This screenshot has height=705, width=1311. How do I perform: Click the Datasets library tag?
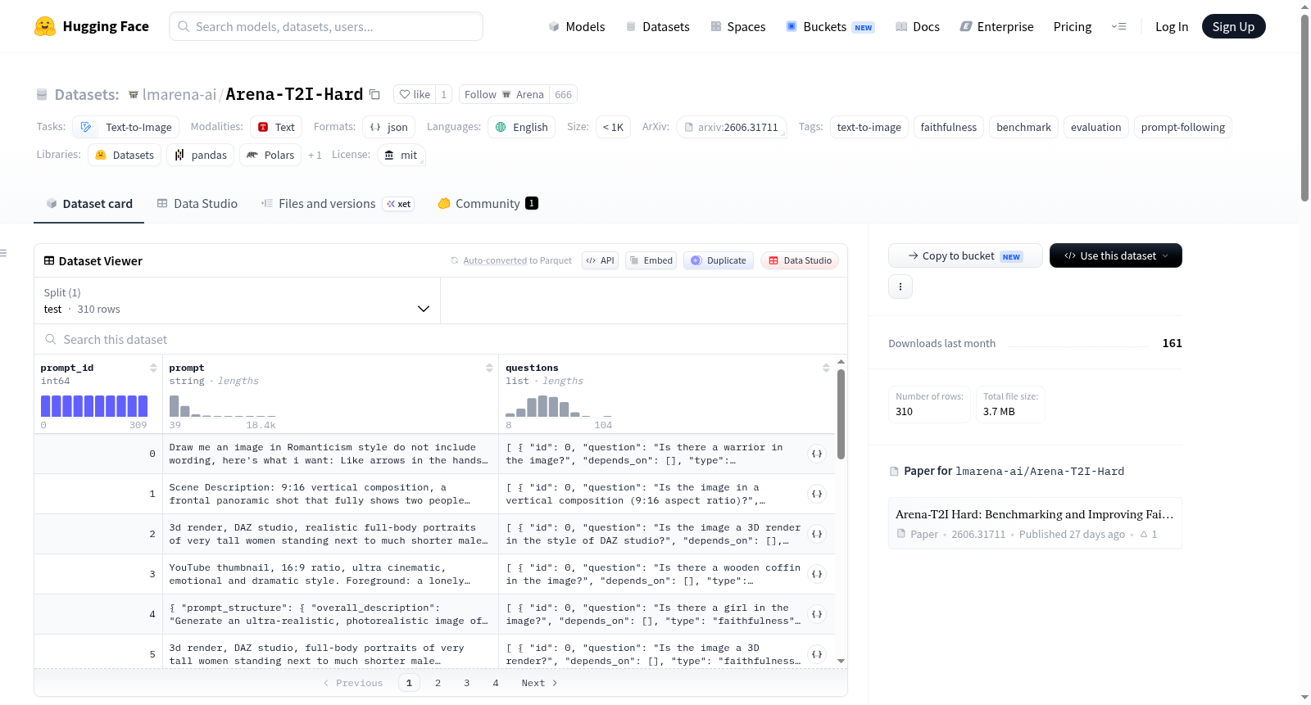125,155
